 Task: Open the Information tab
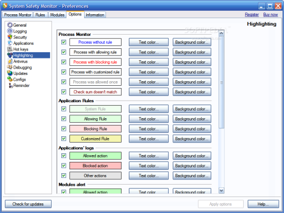[95, 15]
